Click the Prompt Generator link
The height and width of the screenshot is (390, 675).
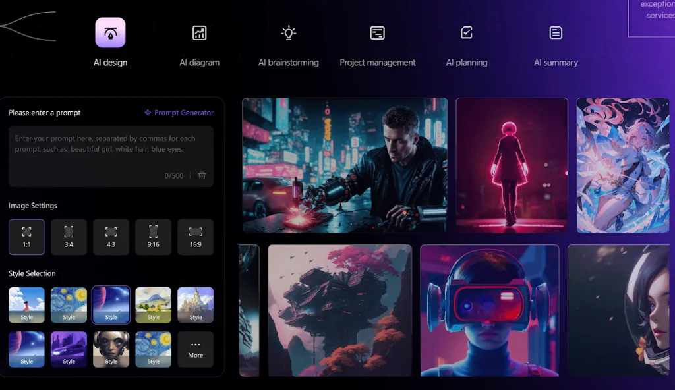(x=179, y=113)
